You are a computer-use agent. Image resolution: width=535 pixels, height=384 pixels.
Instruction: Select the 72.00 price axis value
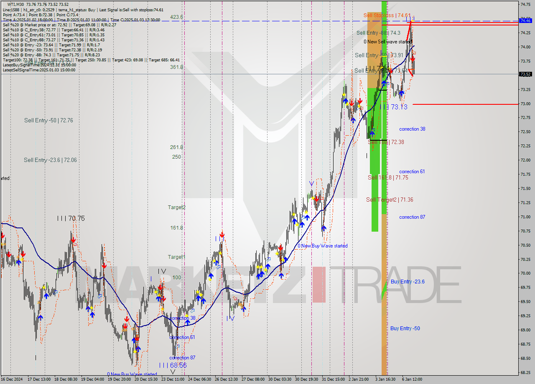coord(525,160)
